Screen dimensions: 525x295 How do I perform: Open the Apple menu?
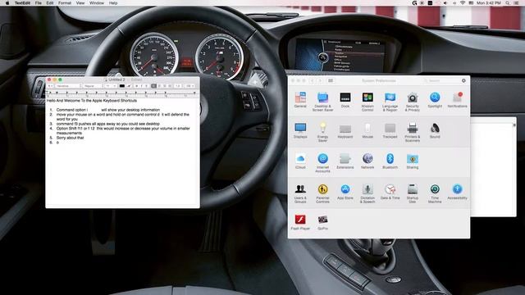(x=7, y=3)
